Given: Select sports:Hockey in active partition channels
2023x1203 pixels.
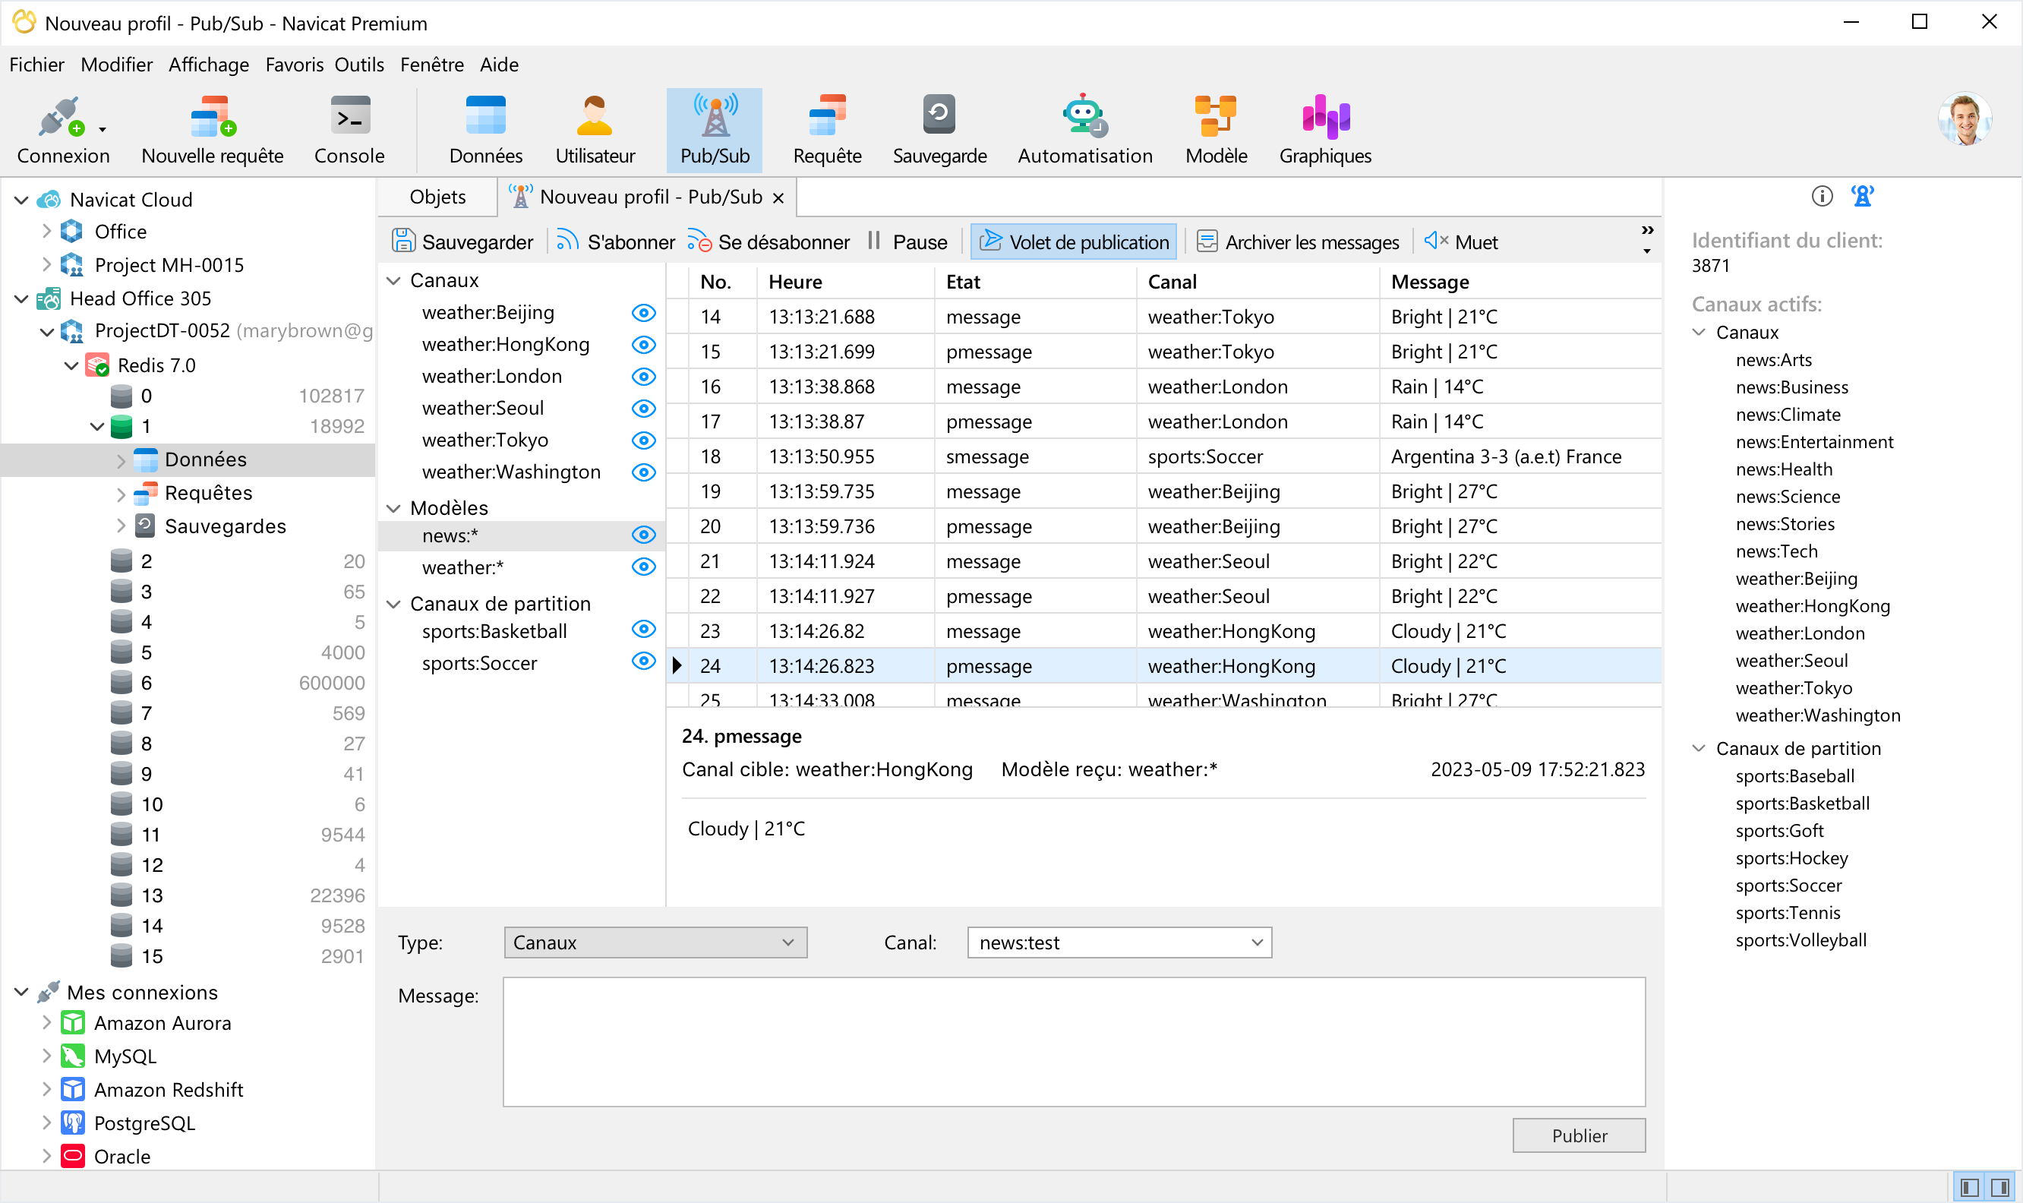Looking at the screenshot, I should point(1791,858).
